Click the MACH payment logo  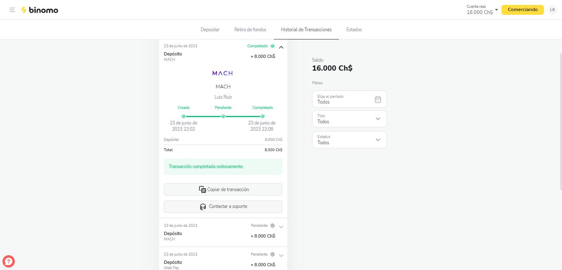(x=222, y=73)
